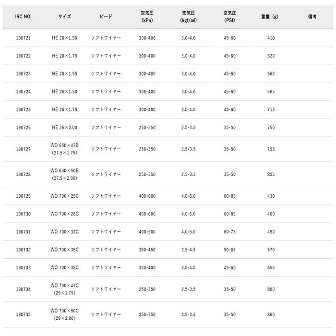Click the "HE 20×1.75" size cell
The image size is (336, 336).
[64, 56]
